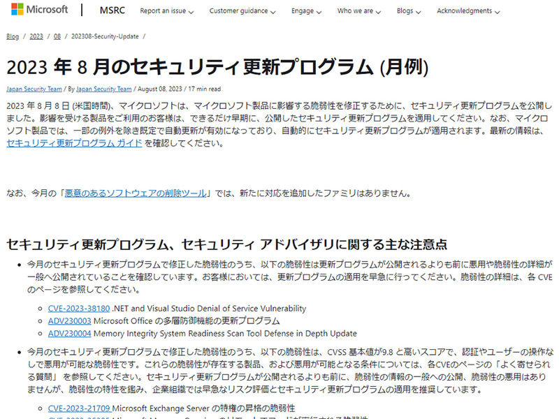Image resolution: width=559 pixels, height=419 pixels.
Task: Open the Acknowledgments menu
Action: coord(468,11)
